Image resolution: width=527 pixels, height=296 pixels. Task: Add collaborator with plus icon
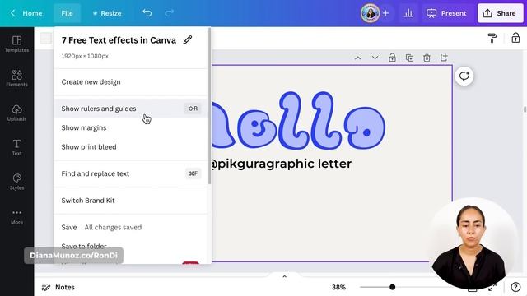pyautogui.click(x=385, y=13)
